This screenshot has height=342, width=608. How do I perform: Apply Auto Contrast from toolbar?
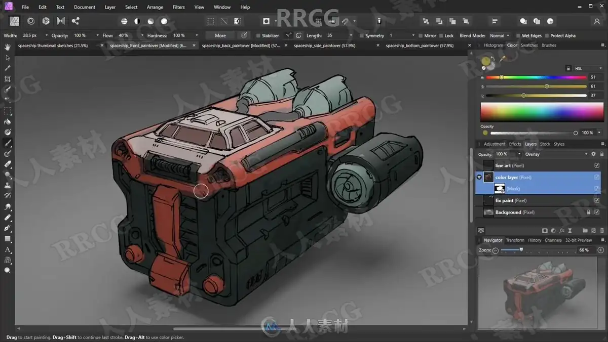click(x=137, y=21)
